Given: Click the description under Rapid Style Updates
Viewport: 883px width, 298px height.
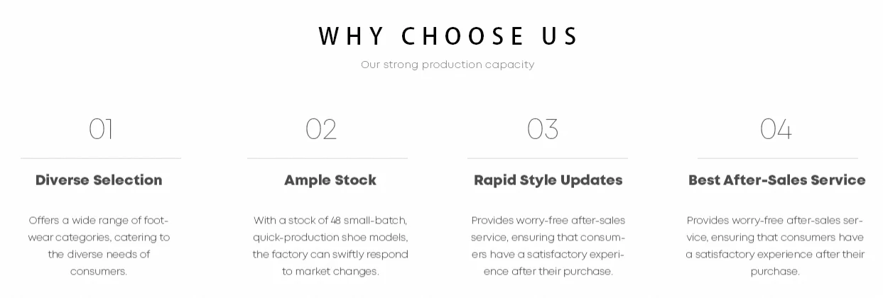Looking at the screenshot, I should [548, 245].
